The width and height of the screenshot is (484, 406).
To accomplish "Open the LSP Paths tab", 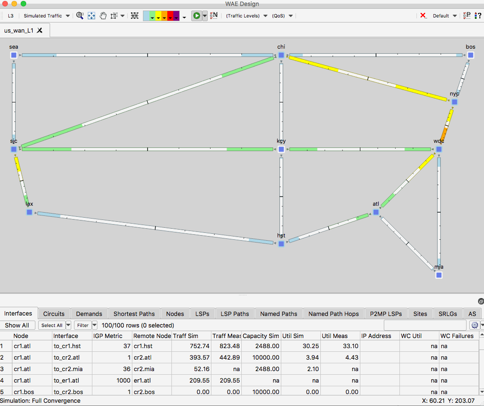I will [234, 314].
